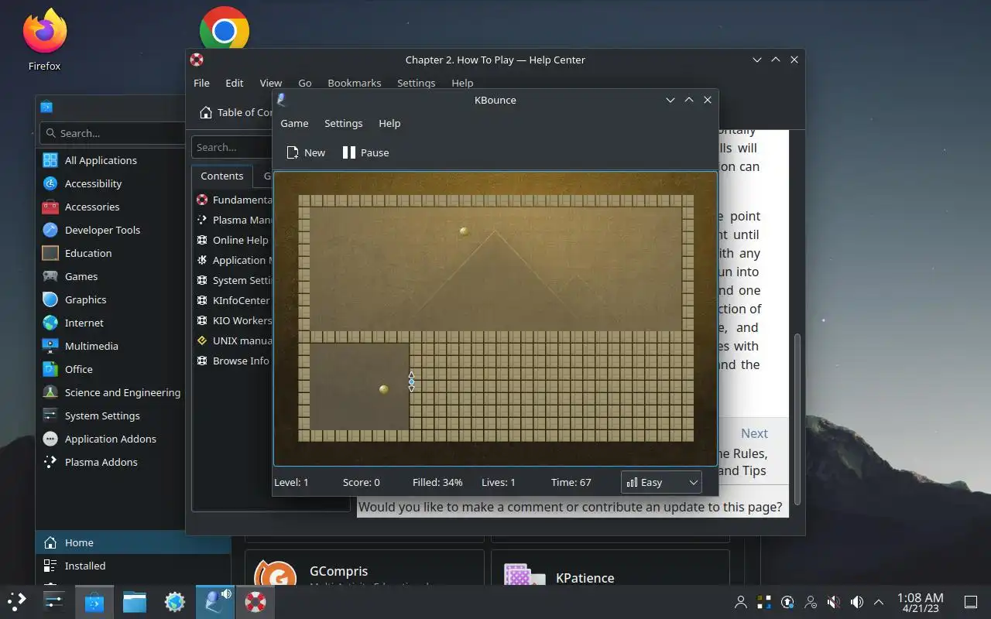Open GCompris app card in Discover

point(365,569)
